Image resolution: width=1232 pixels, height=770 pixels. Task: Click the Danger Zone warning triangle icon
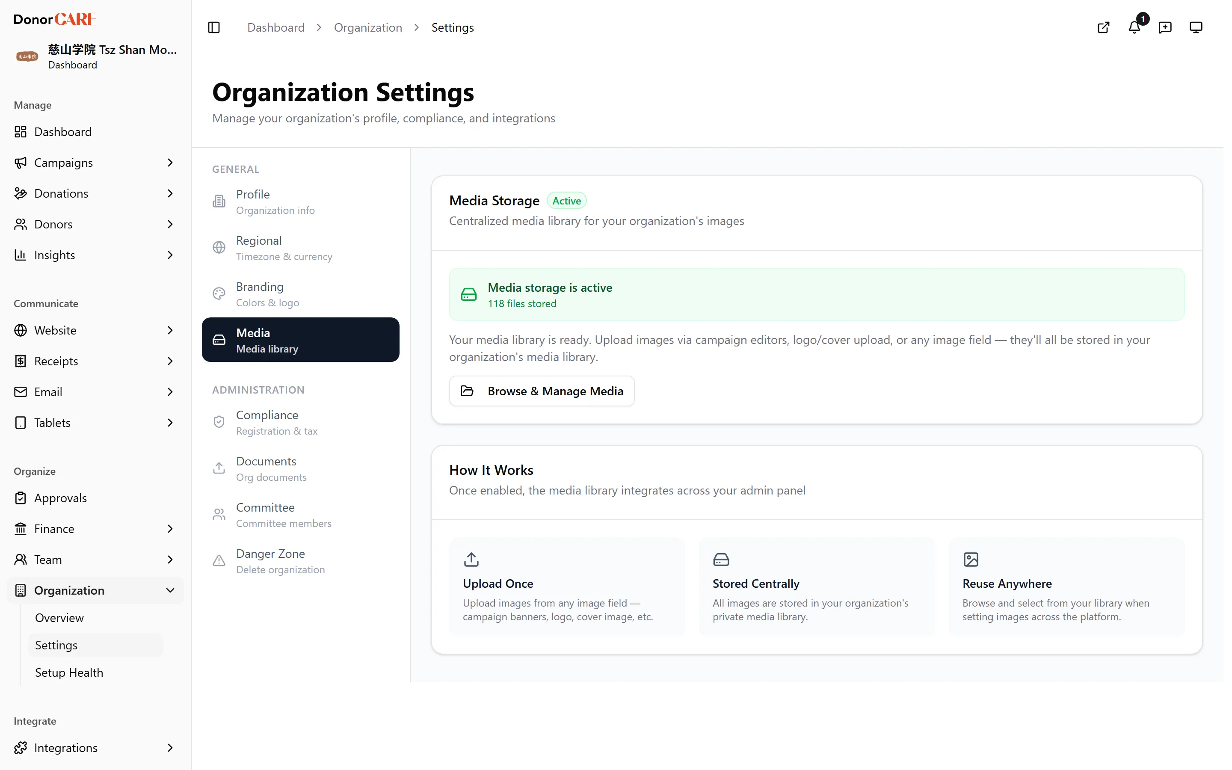219,561
